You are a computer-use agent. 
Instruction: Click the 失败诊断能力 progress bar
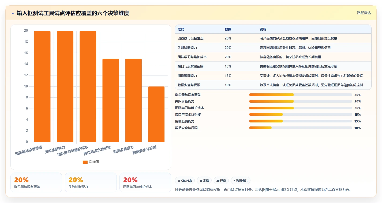(301, 101)
